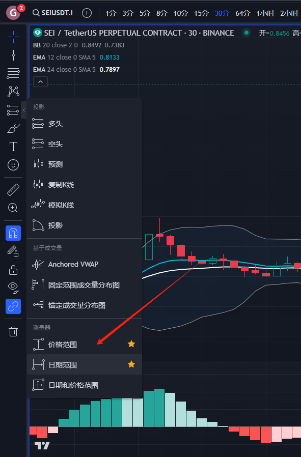Choose 日期范围 from the menu

(x=85, y=364)
